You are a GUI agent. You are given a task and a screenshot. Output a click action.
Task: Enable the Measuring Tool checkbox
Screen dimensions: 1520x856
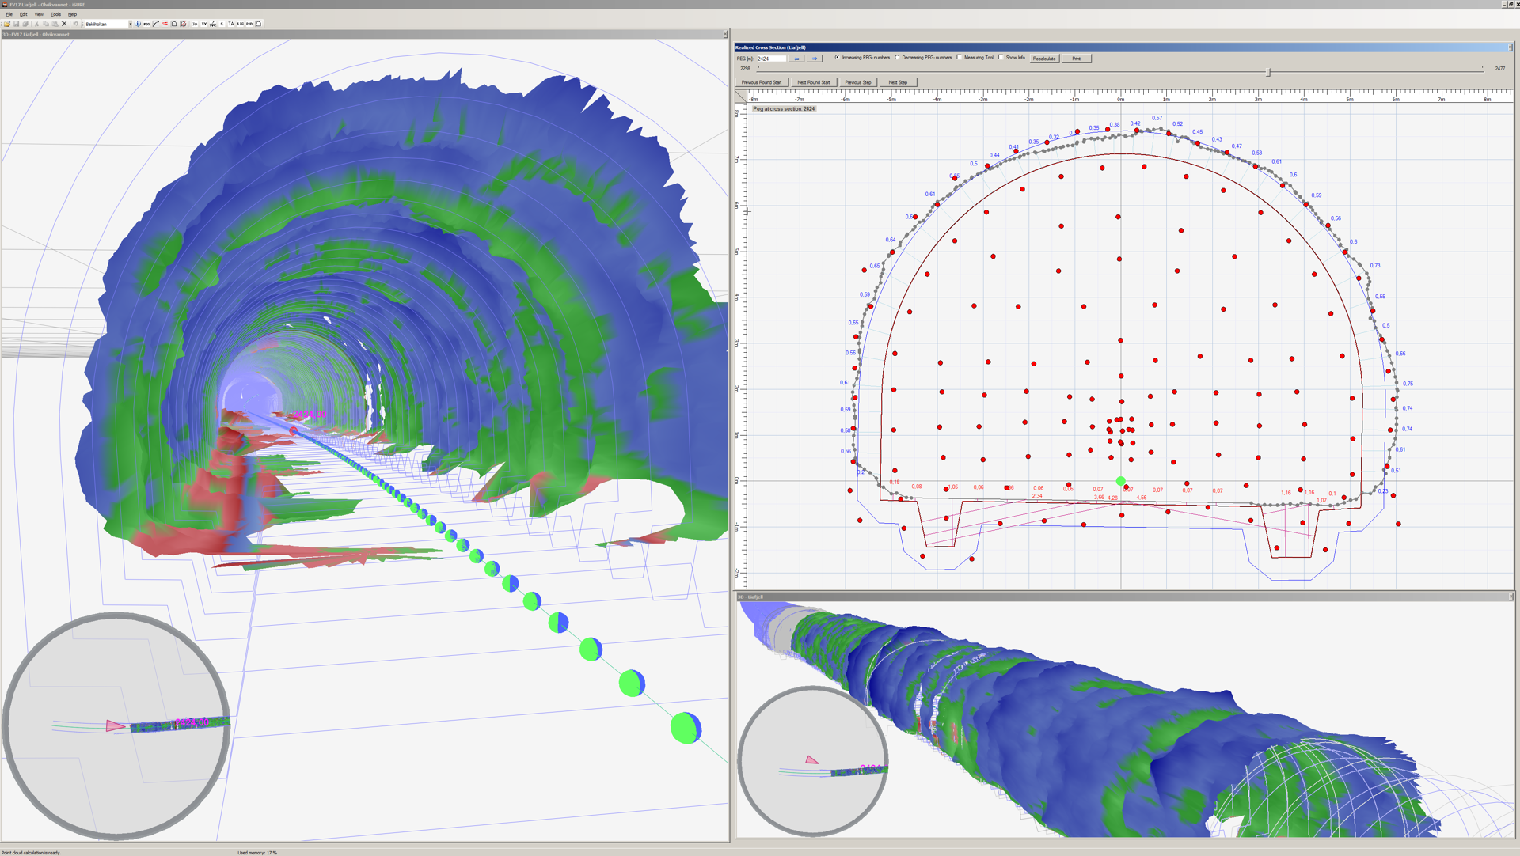coord(959,57)
